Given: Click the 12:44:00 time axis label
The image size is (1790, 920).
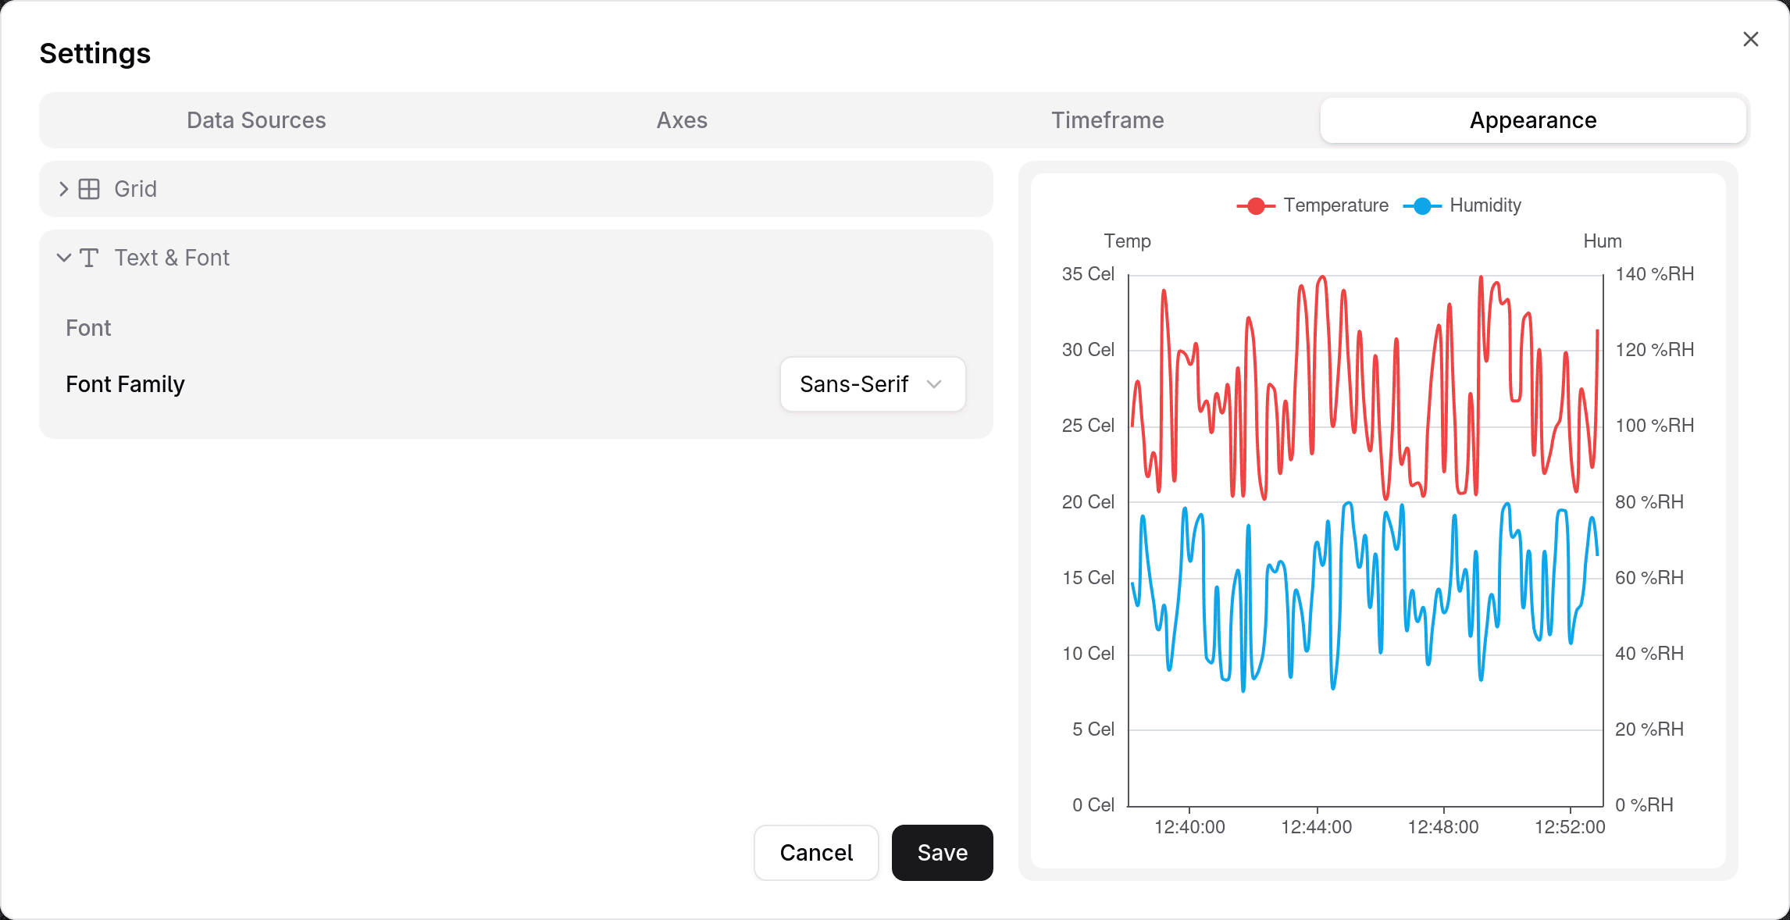Looking at the screenshot, I should click(1316, 827).
